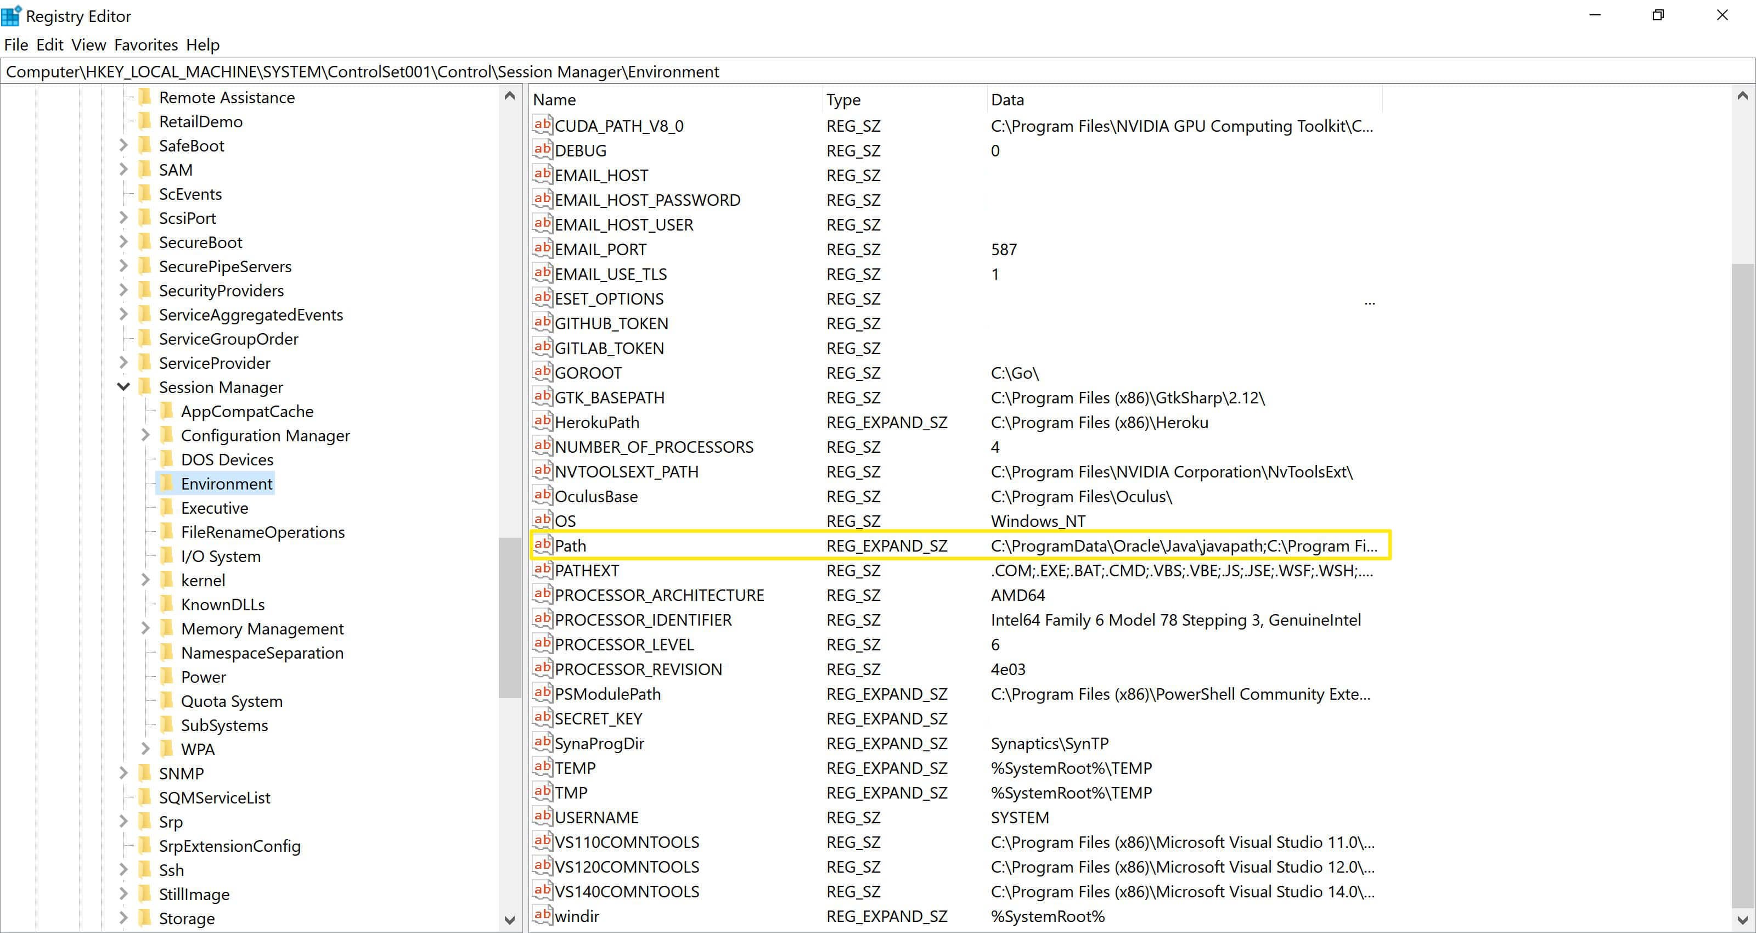Click the ab icon next to PROCESSOR_ARCHITECTURE
Viewport: 1756px width, 933px height.
click(x=542, y=594)
